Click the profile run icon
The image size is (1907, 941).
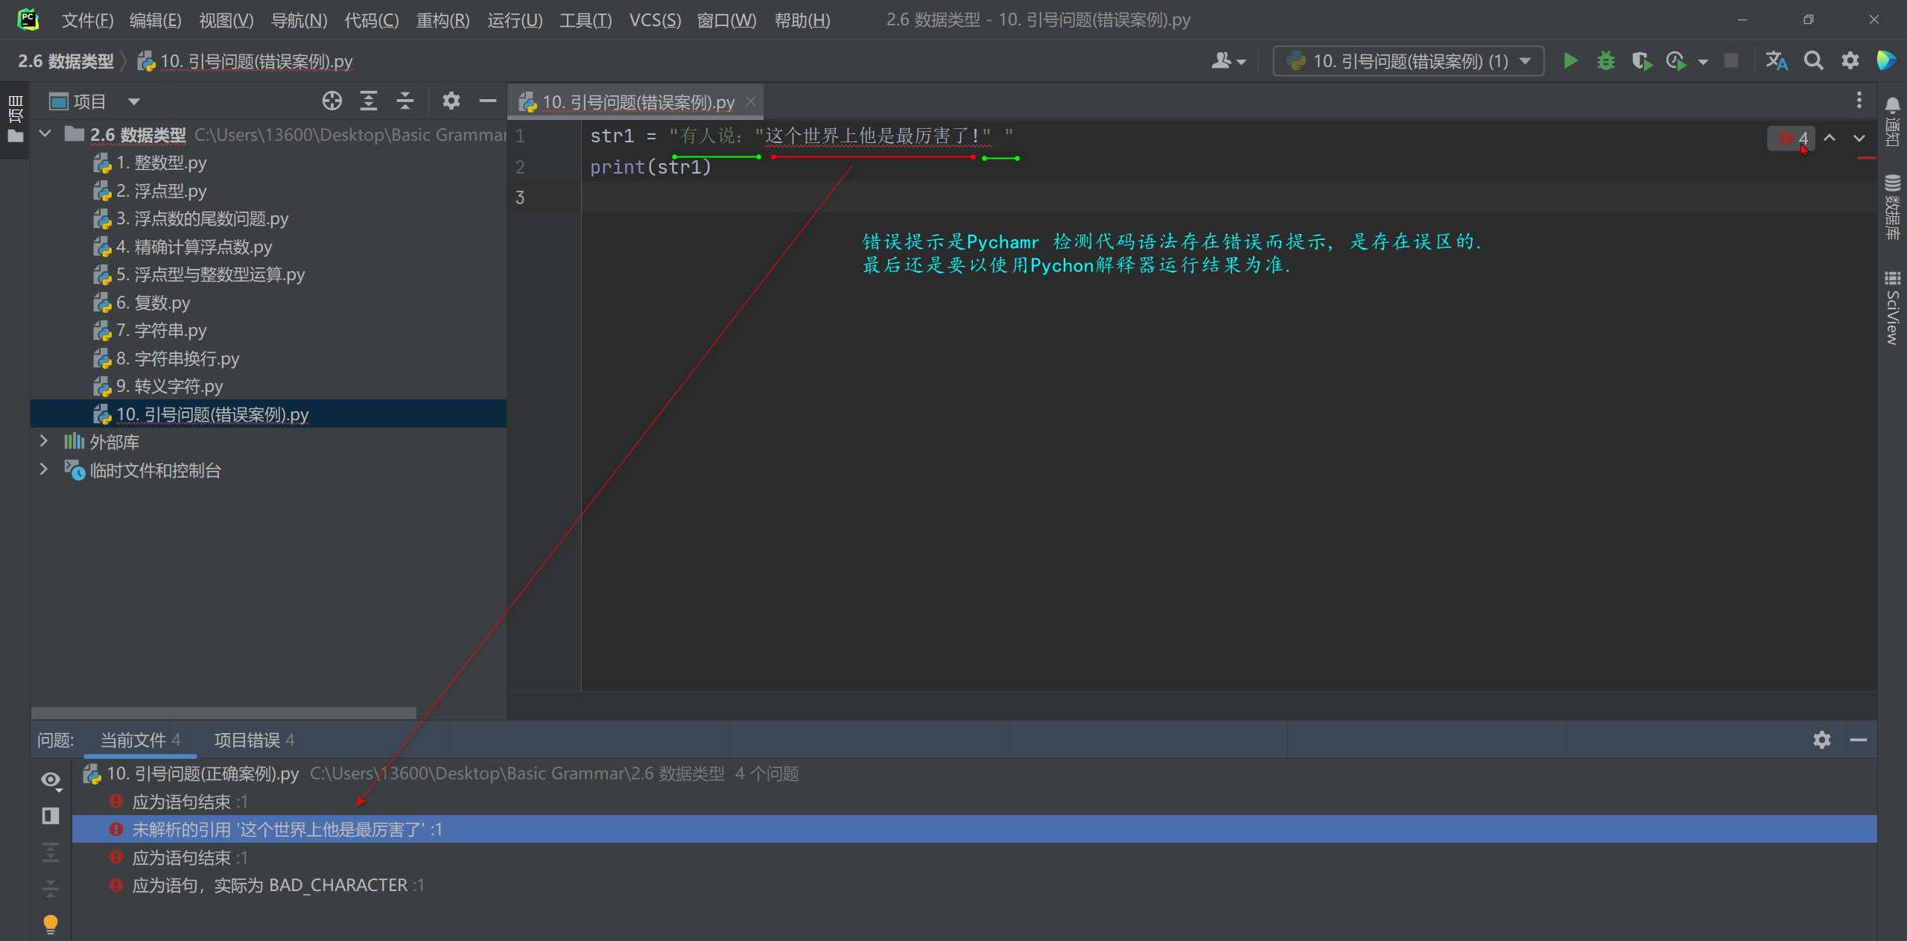coord(1676,61)
